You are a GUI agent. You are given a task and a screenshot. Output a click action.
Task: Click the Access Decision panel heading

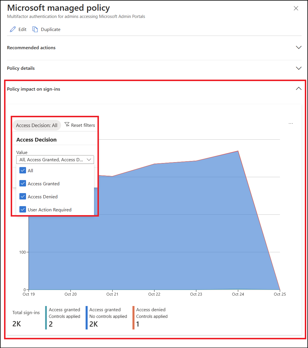tap(36, 140)
